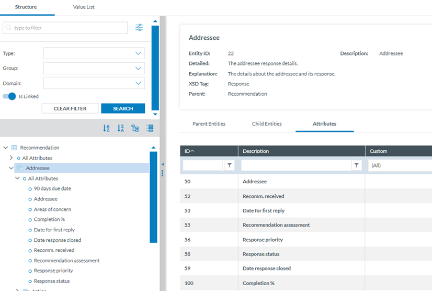Sort the tree descending Z to A
The width and height of the screenshot is (432, 291).
(121, 128)
